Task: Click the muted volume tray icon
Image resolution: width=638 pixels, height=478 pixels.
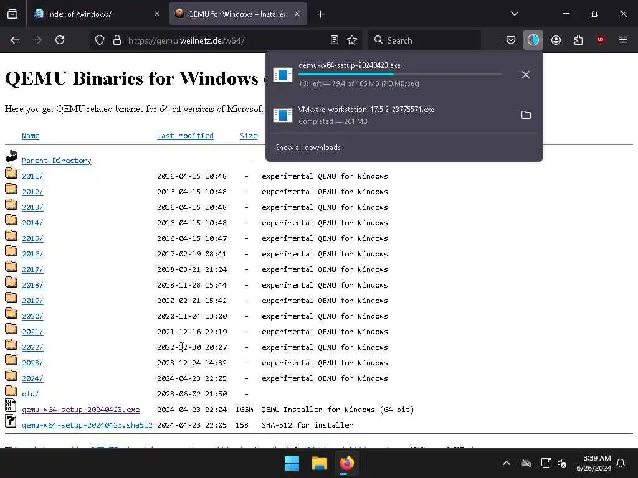Action: (563, 463)
